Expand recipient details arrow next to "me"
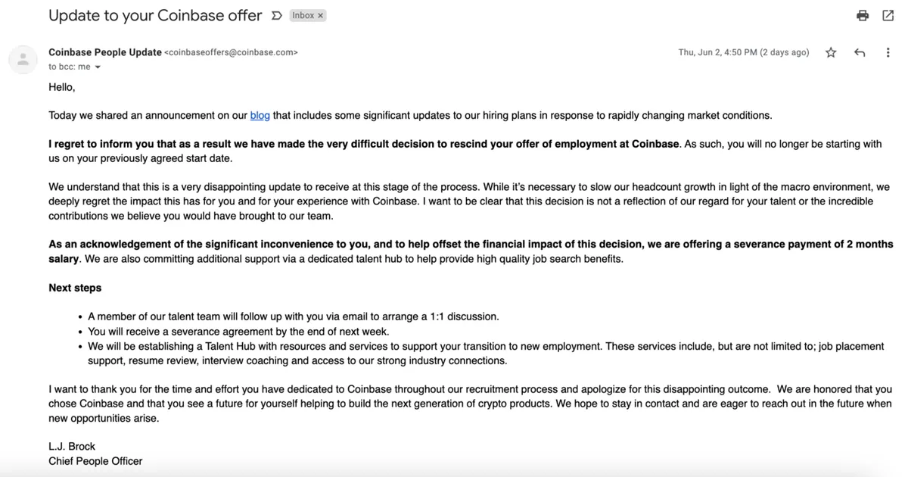This screenshot has width=908, height=477. pos(98,67)
